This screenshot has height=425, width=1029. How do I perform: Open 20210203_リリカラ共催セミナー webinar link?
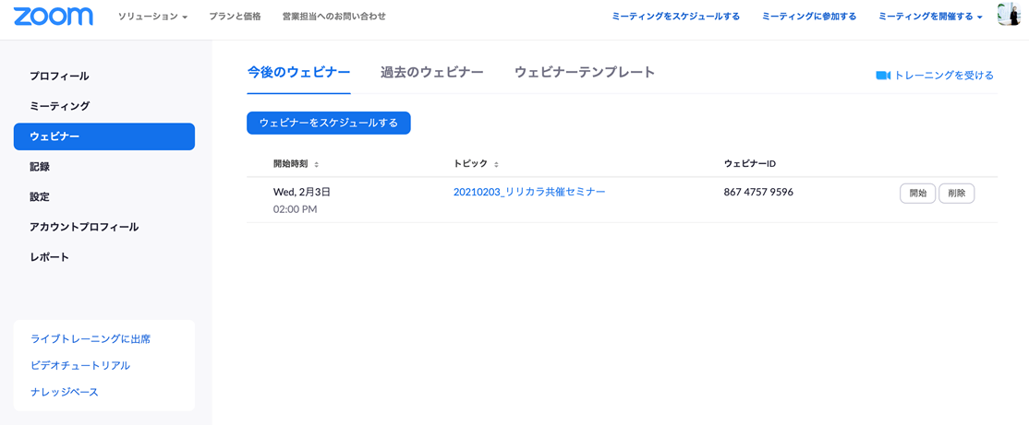[529, 192]
